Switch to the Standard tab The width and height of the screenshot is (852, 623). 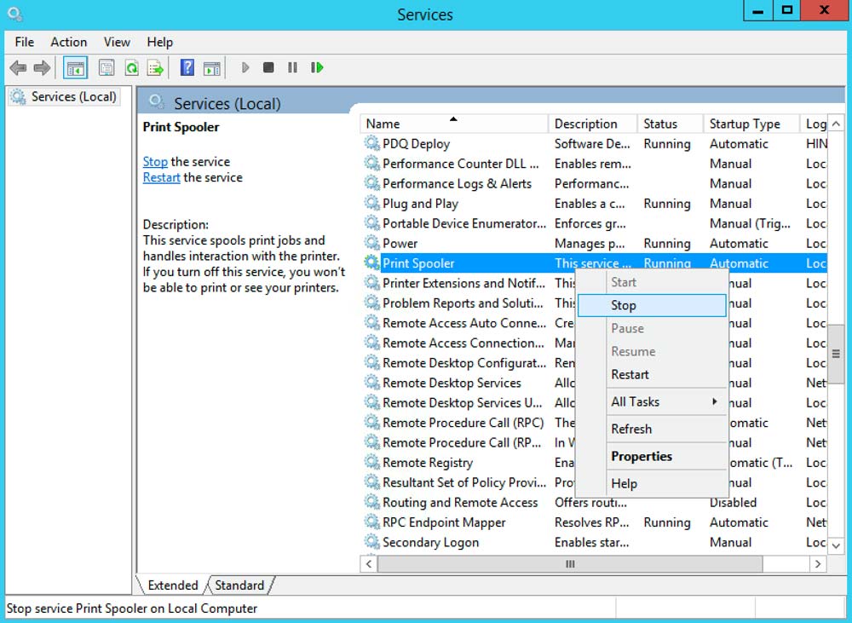coord(239,586)
